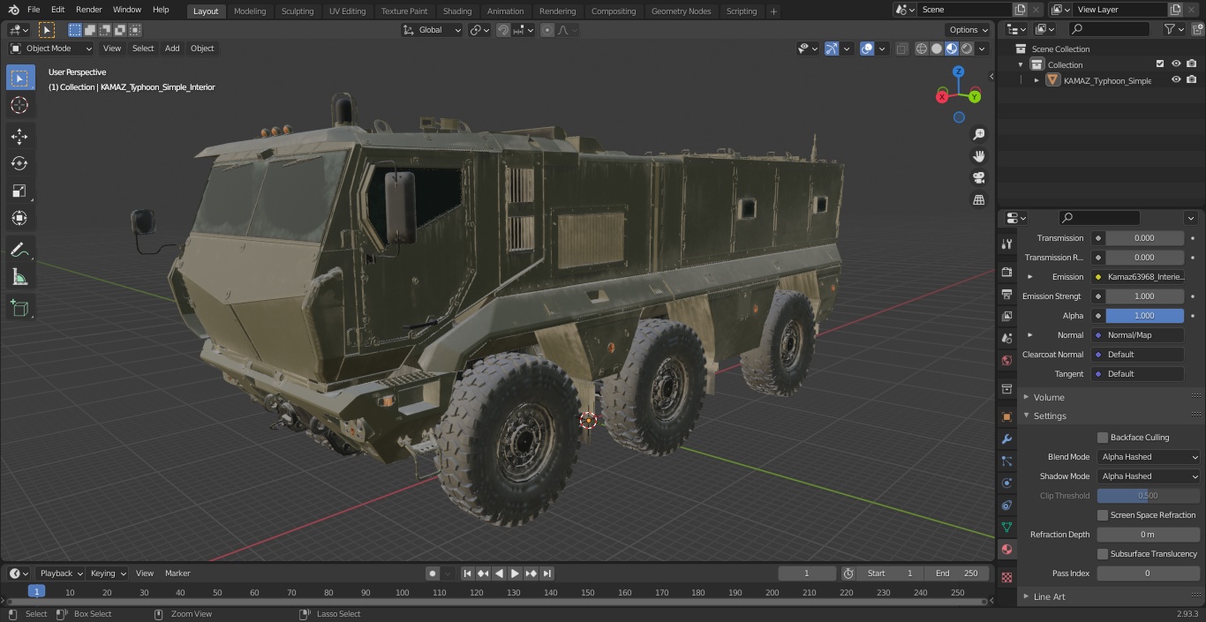
Task: Click the Alpha value slider
Action: pos(1144,316)
